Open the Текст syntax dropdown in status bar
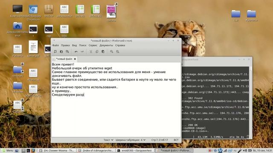The image size is (273, 153). [108, 140]
